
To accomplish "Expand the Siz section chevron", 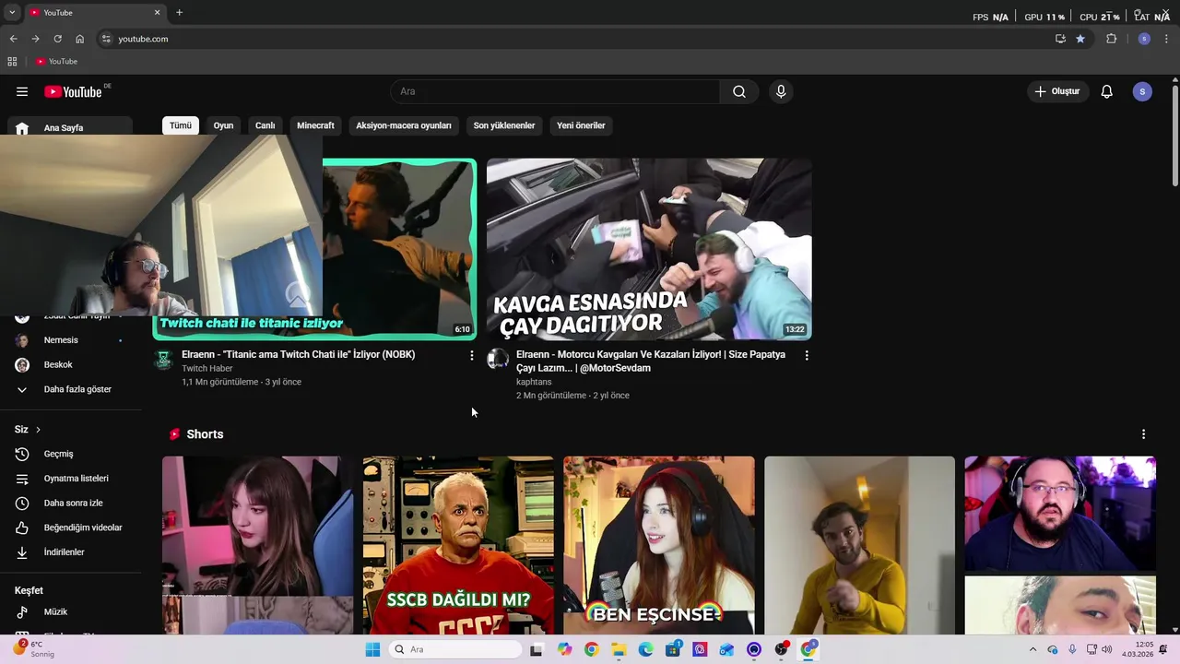I will 38,430.
